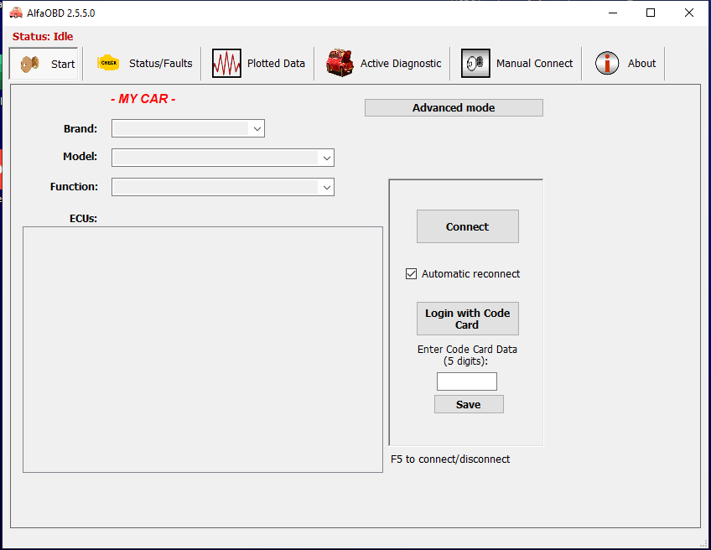Click the key icon on Start tab
Screen dimensions: 711x550
30,64
